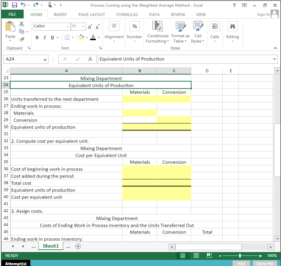Open the REVIEW ribbon tab
Viewport: 281px width, 266px height.
177,14
